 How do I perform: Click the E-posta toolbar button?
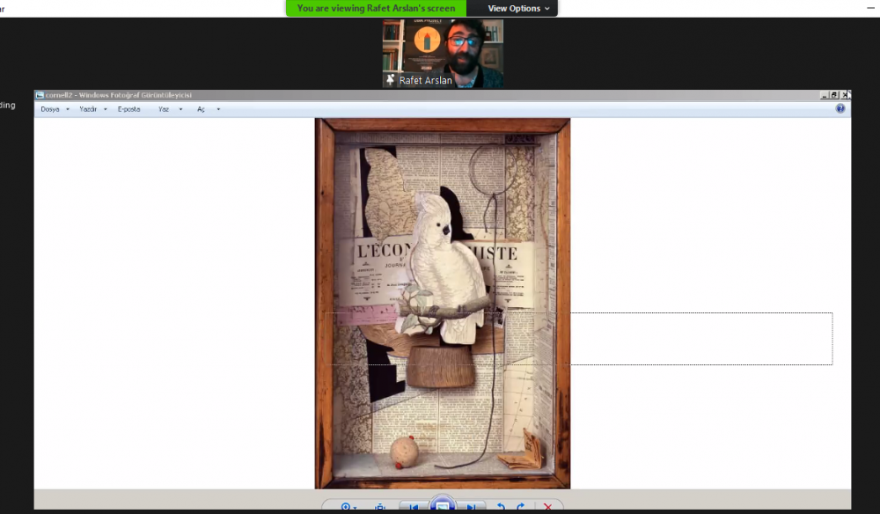coord(128,109)
